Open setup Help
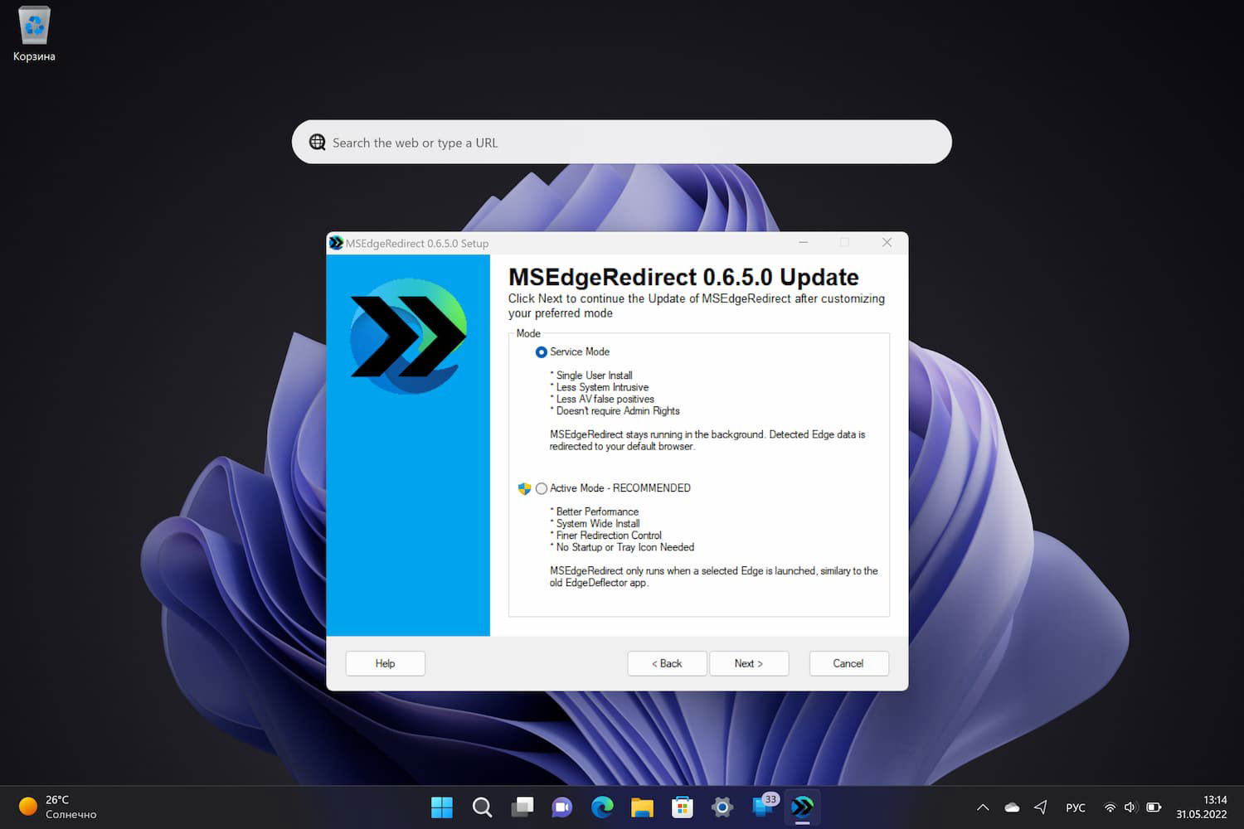 click(x=385, y=663)
